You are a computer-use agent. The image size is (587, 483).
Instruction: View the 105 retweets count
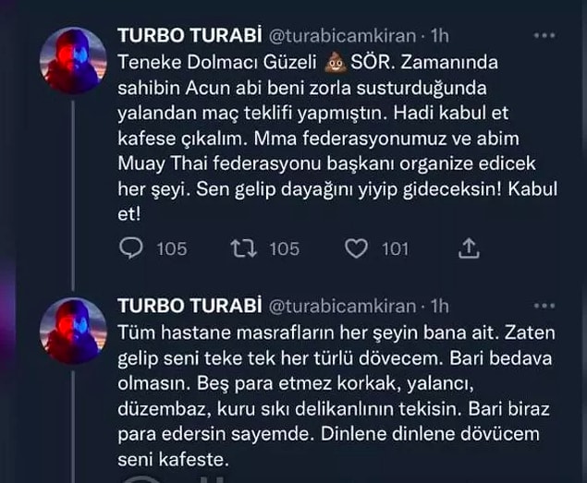(x=285, y=249)
